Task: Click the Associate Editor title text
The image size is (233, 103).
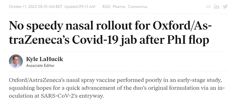Action: point(40,66)
